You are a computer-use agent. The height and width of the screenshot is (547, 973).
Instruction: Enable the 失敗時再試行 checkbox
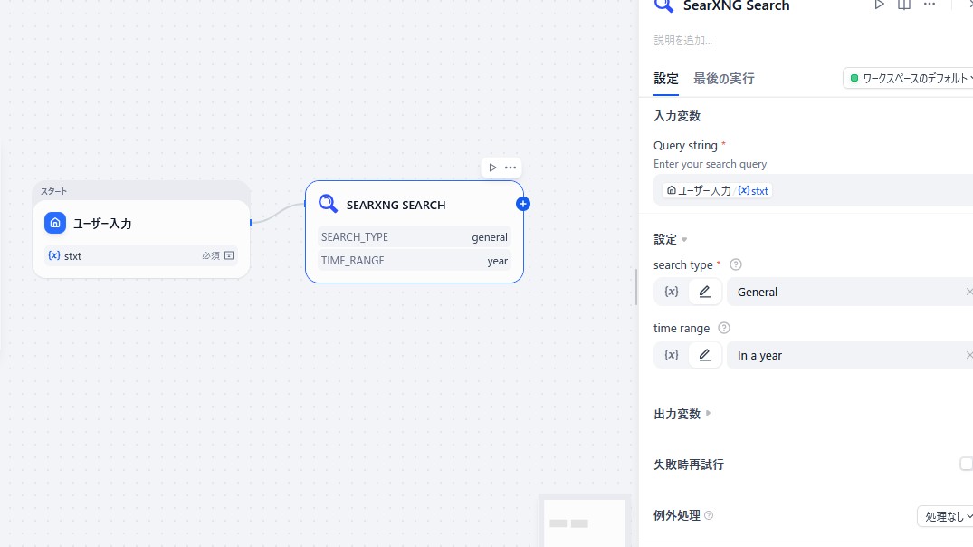[967, 464]
